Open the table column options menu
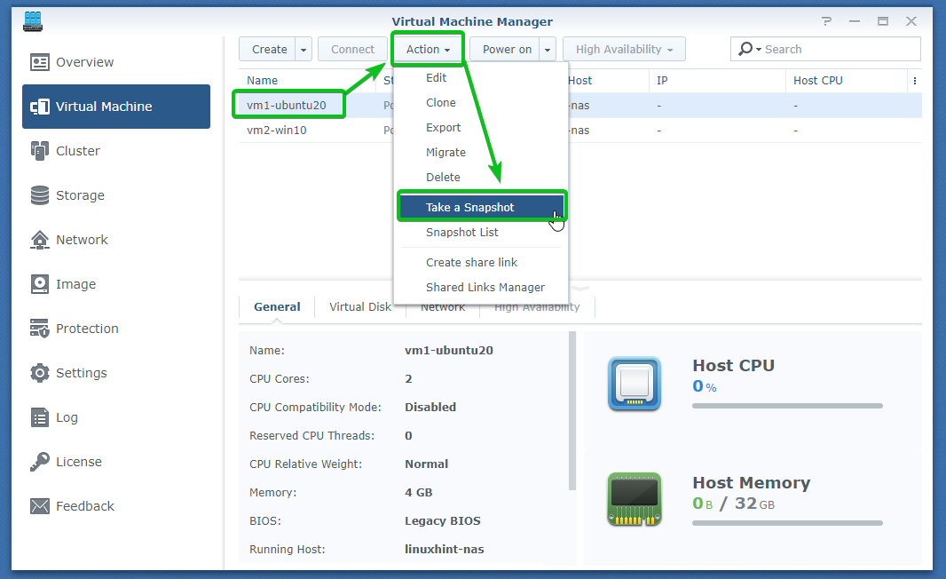Screen dimensions: 946x579 pos(914,81)
